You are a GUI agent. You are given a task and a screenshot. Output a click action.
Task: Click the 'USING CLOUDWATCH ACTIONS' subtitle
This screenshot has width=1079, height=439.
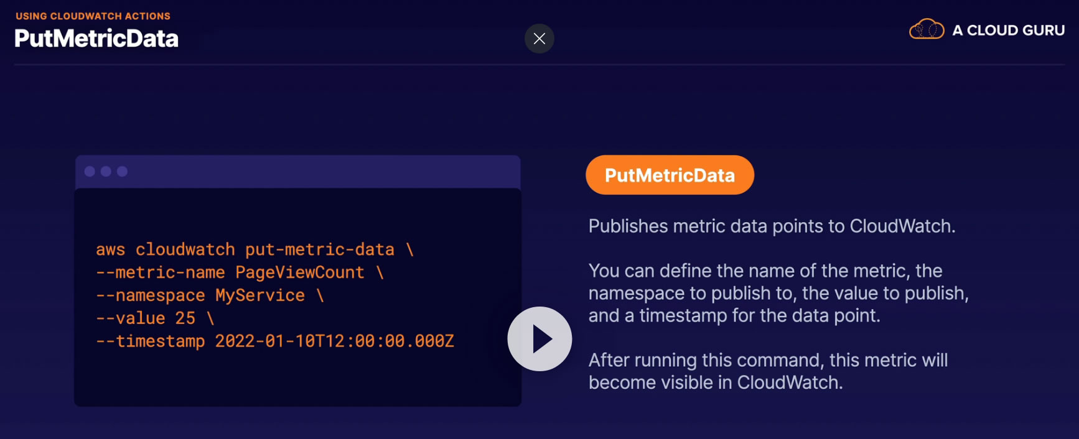[x=93, y=16]
